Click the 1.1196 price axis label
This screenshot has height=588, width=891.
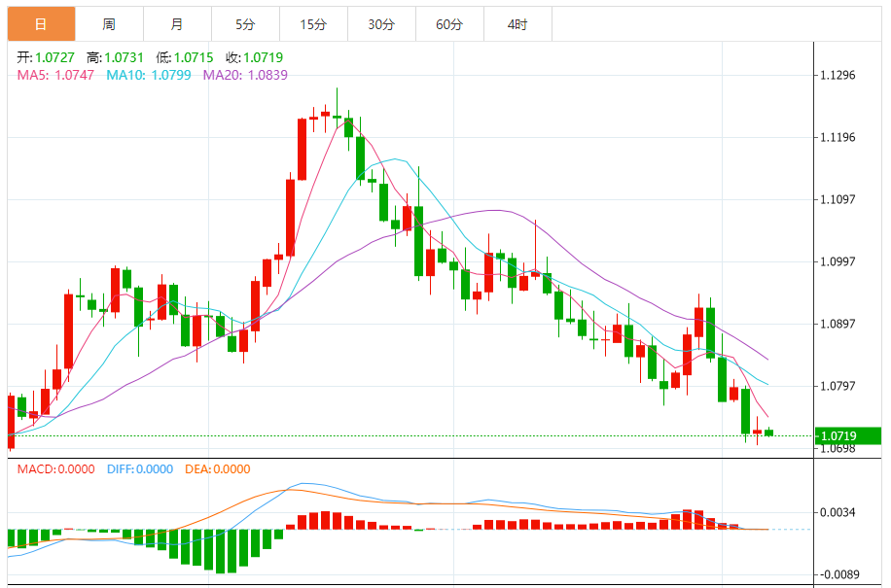point(838,137)
